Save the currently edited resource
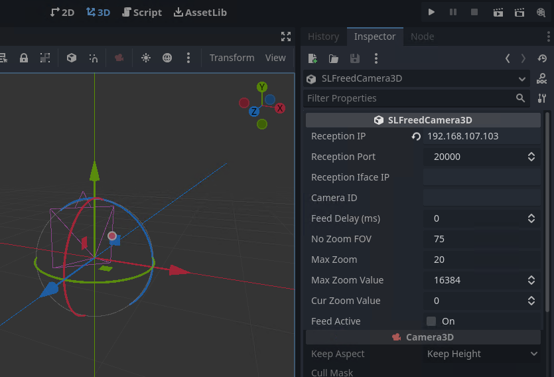This screenshot has height=377, width=554. [x=355, y=58]
